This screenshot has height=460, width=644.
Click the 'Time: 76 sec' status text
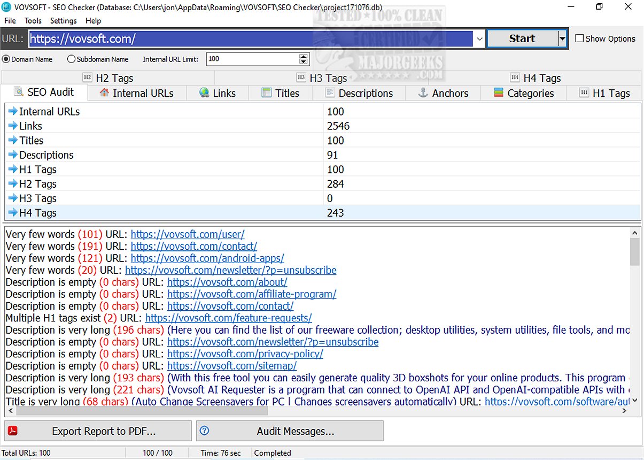pyautogui.click(x=221, y=453)
